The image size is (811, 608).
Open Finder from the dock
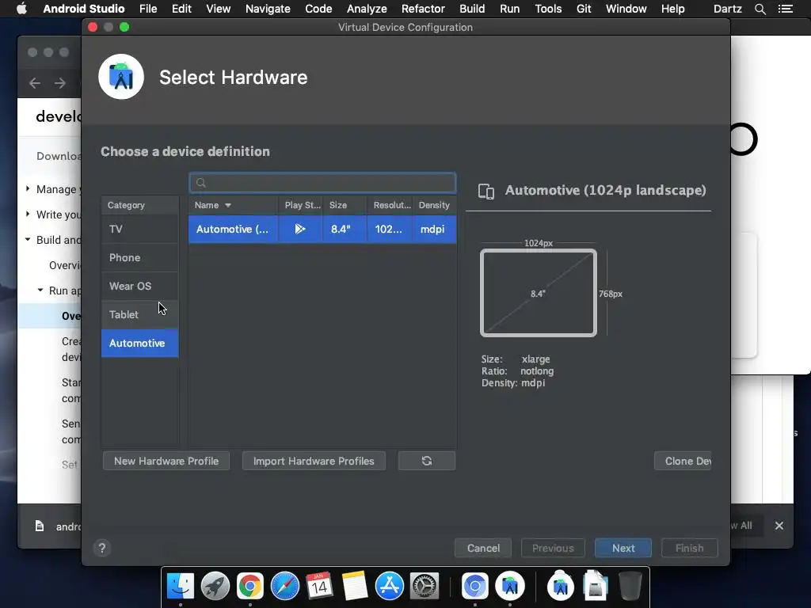click(180, 587)
